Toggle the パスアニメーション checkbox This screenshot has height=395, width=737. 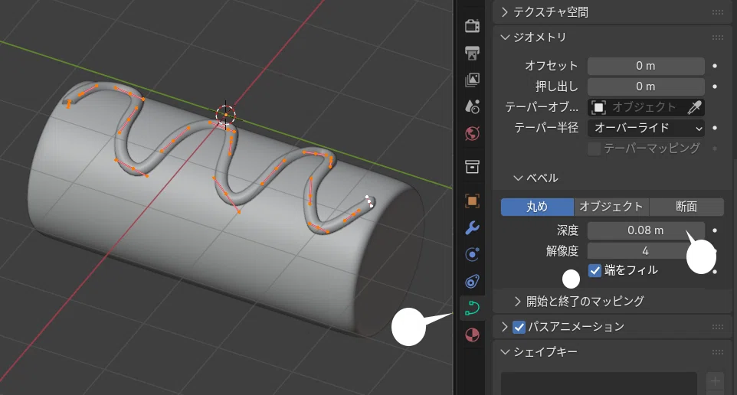pos(519,327)
